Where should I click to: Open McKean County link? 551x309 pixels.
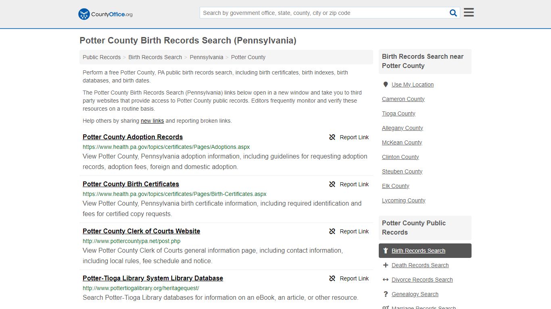[402, 142]
